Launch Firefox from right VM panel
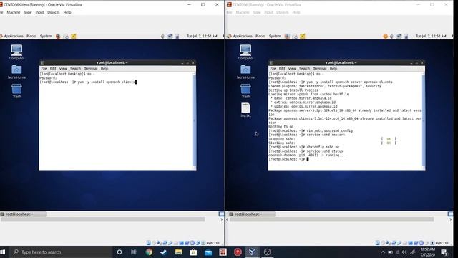The height and width of the screenshot is (258, 458). pos(287,37)
